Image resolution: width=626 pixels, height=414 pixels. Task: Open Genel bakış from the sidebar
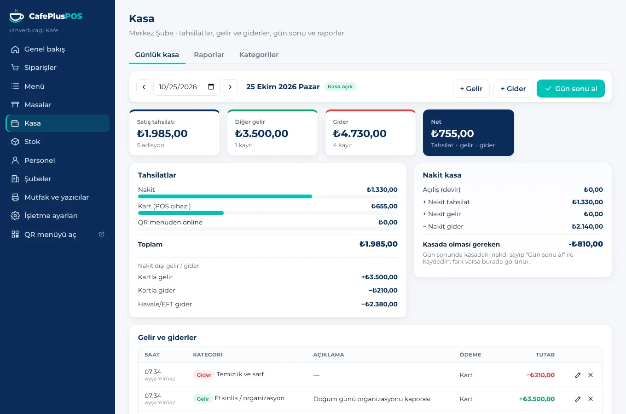pyautogui.click(x=58, y=49)
